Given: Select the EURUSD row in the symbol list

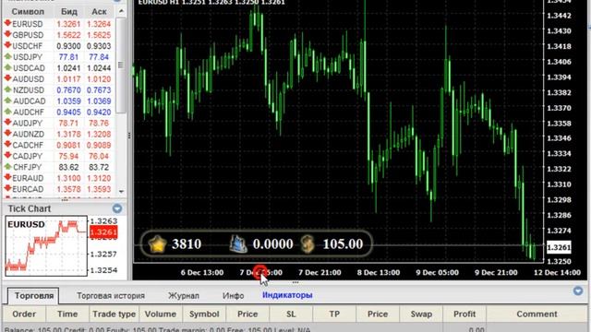Looking at the screenshot, I should [x=58, y=24].
